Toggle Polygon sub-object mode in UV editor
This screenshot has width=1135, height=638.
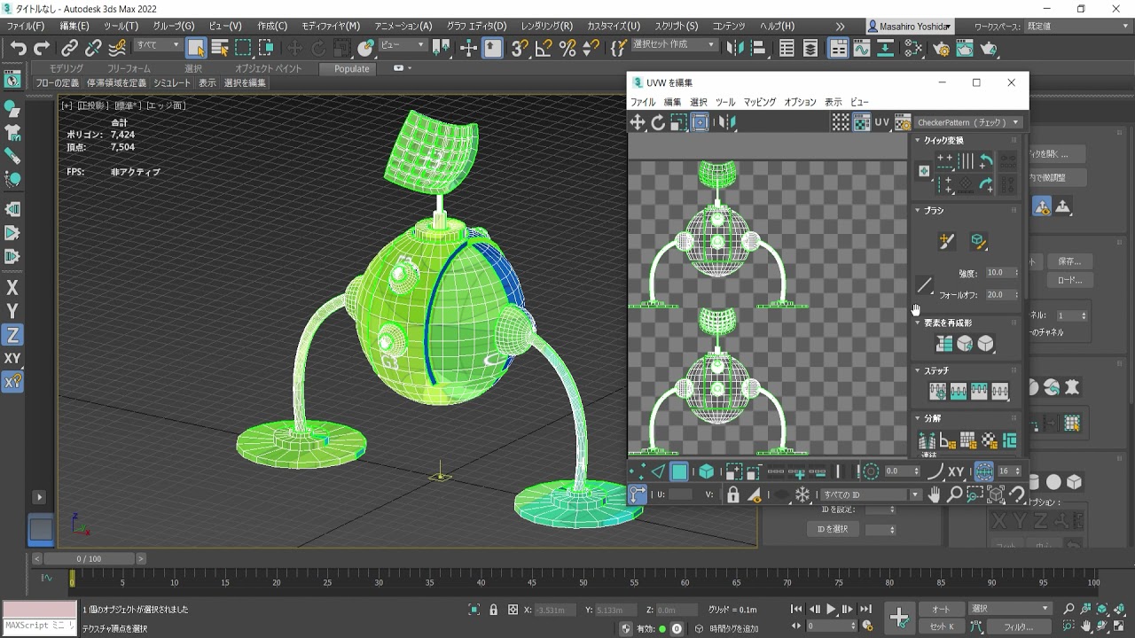[679, 471]
